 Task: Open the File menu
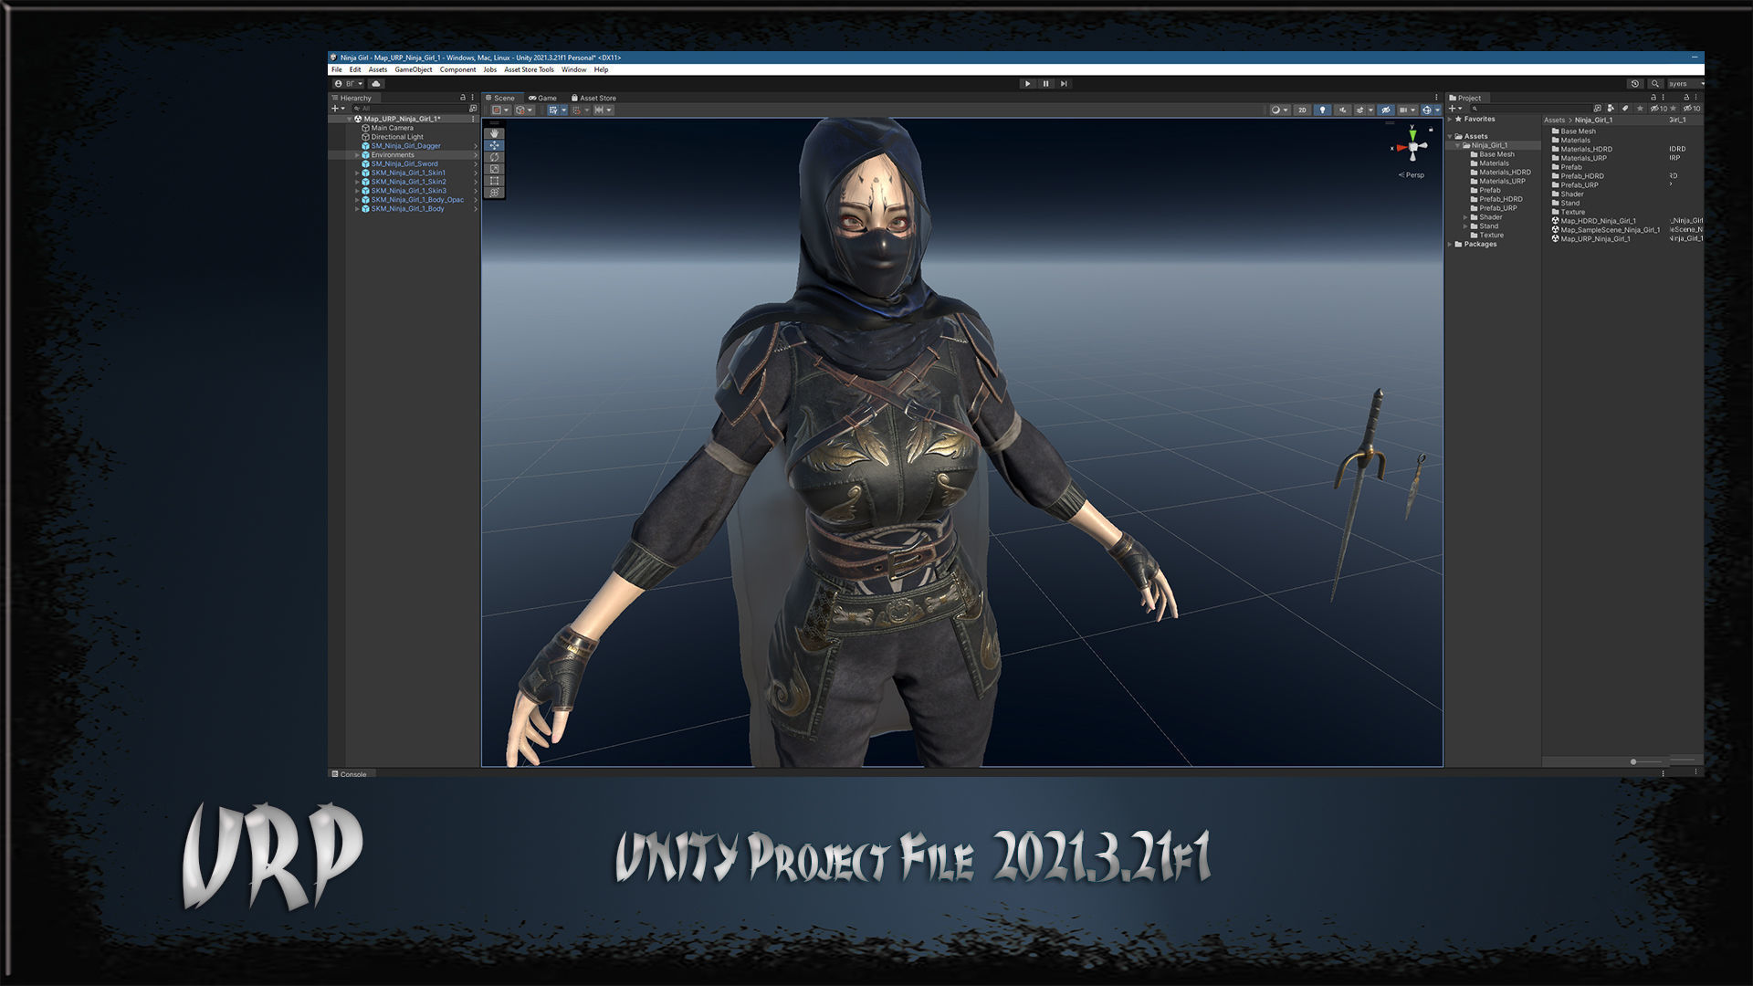(x=337, y=69)
